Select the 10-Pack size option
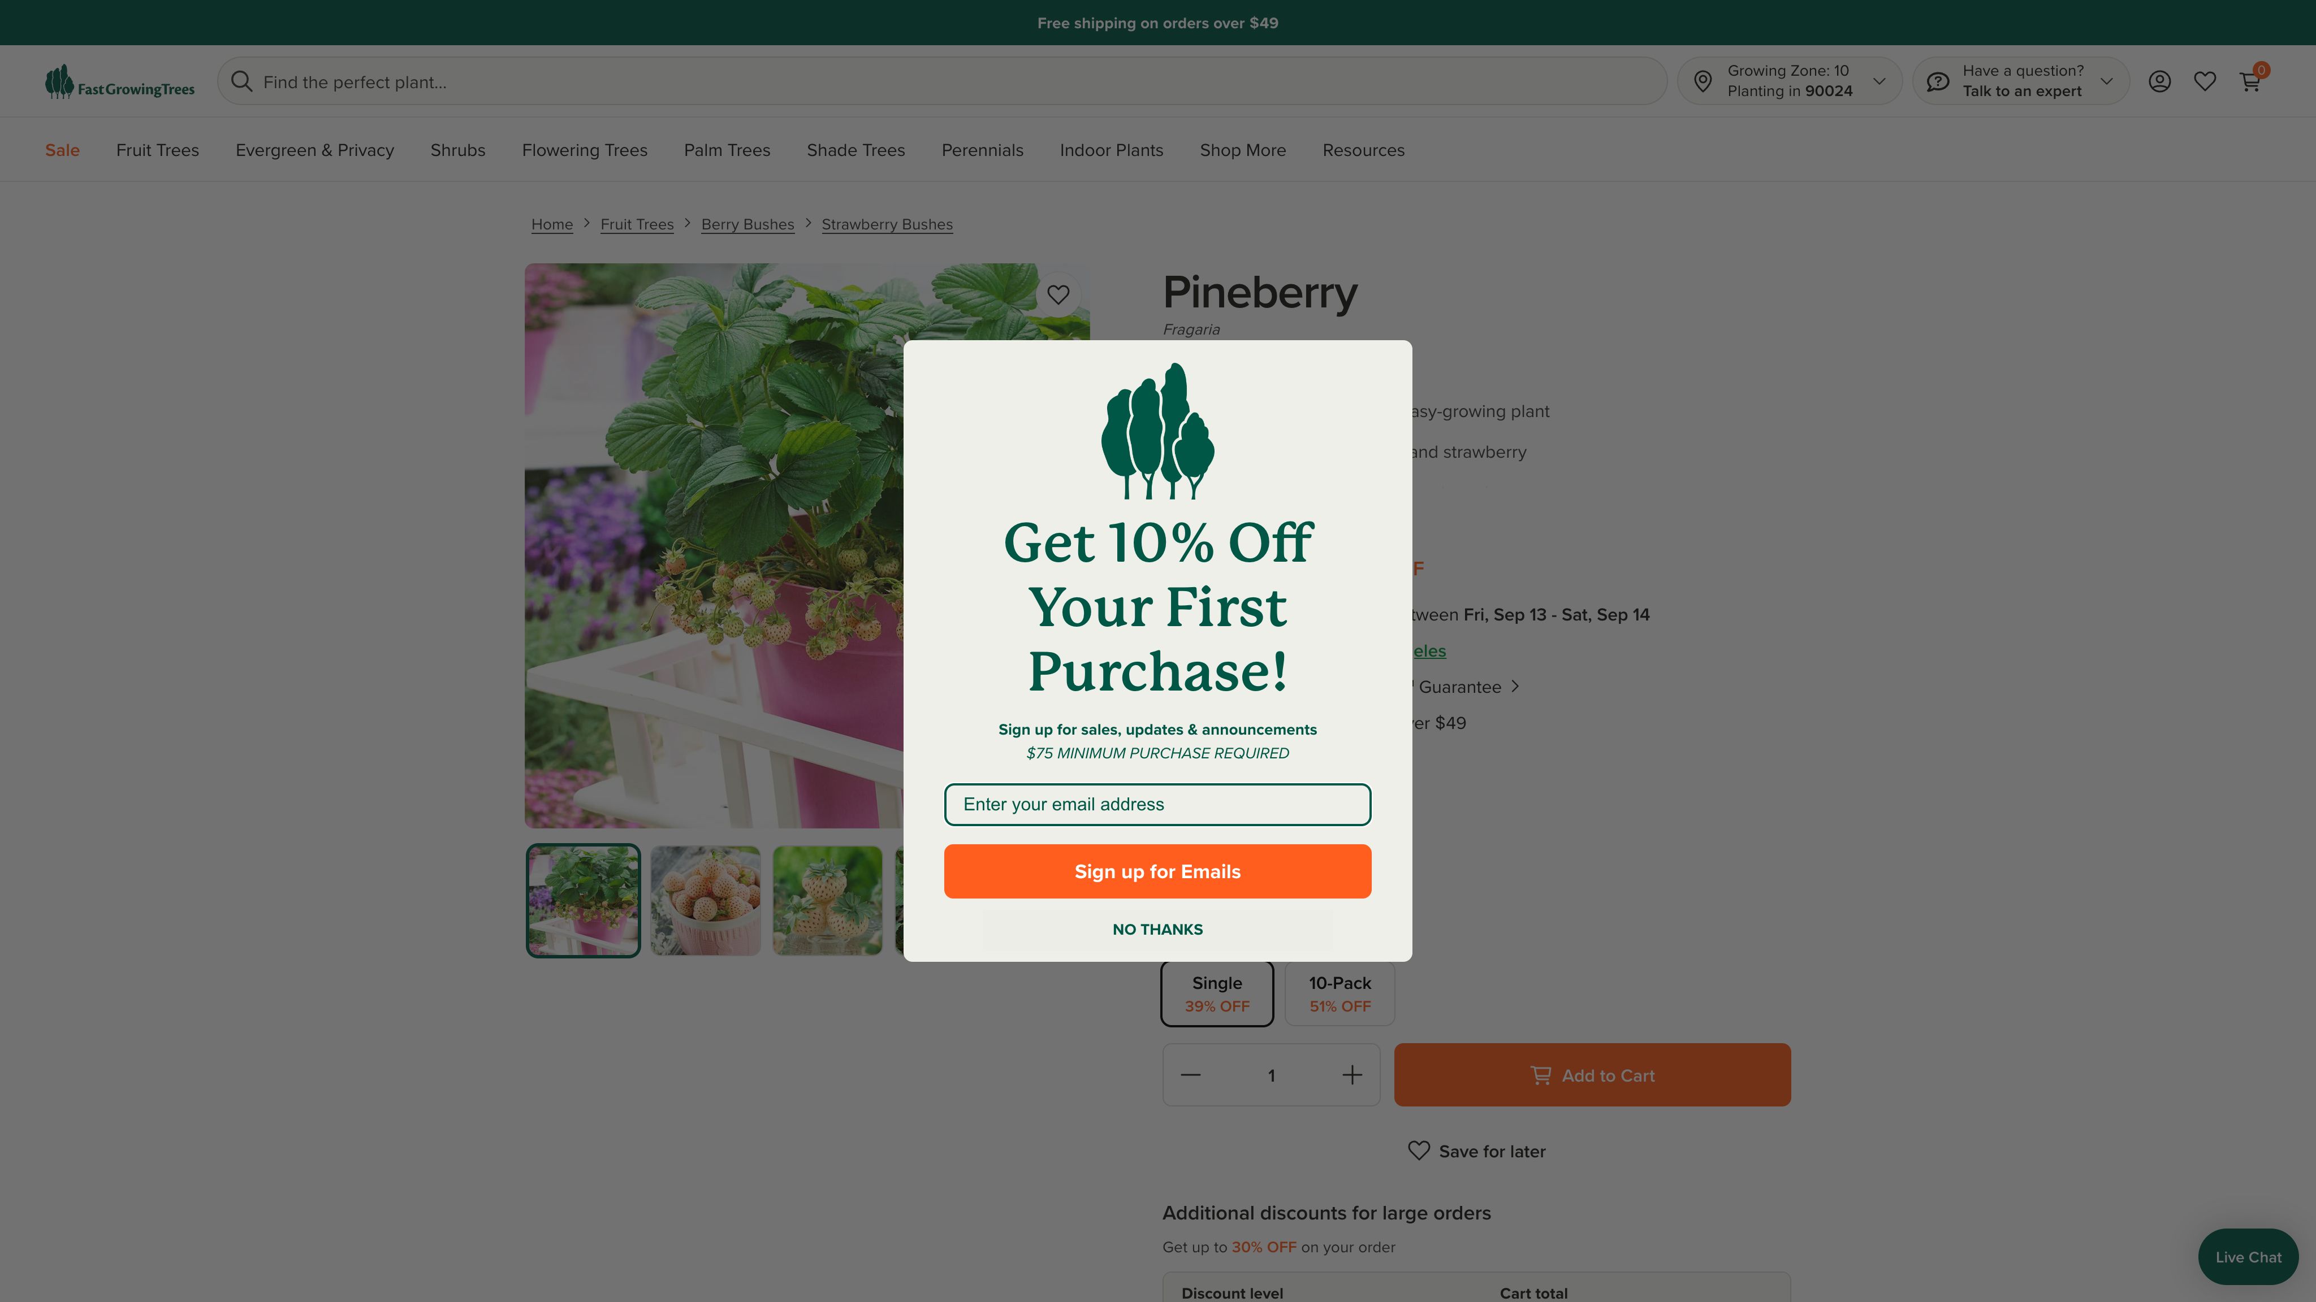The image size is (2316, 1302). click(1340, 994)
